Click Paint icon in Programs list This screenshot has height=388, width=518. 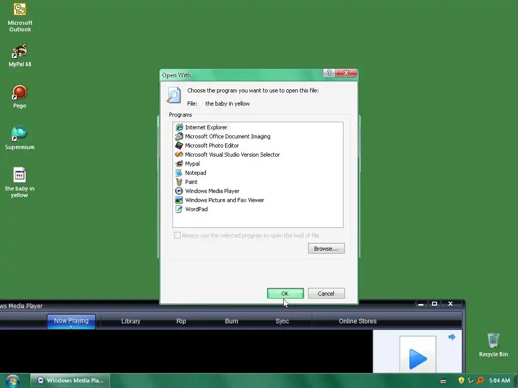[179, 182]
